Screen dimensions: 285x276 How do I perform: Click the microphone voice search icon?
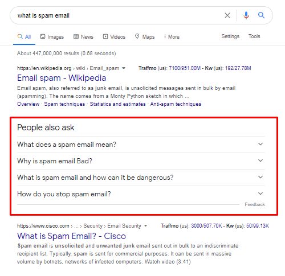coord(246,15)
